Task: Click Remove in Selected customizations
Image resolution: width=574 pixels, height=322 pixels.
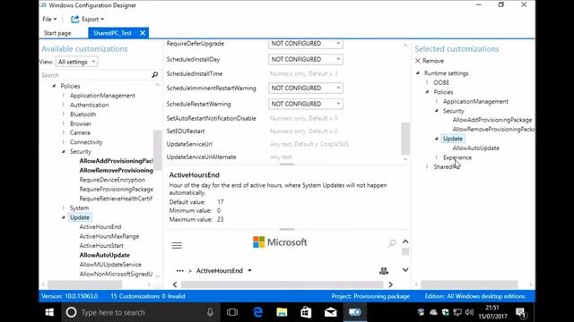Action: pos(430,61)
